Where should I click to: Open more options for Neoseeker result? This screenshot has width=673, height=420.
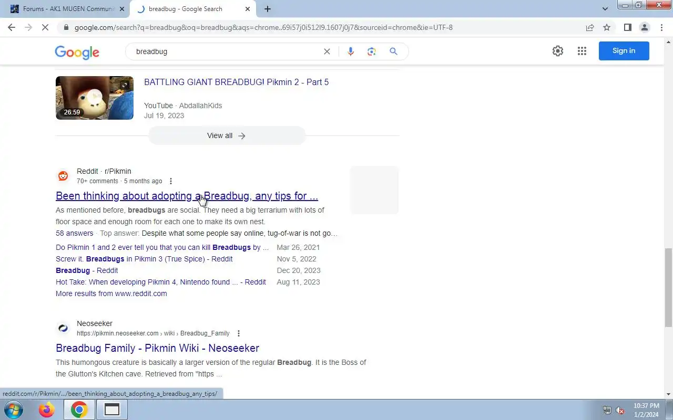[238, 333]
